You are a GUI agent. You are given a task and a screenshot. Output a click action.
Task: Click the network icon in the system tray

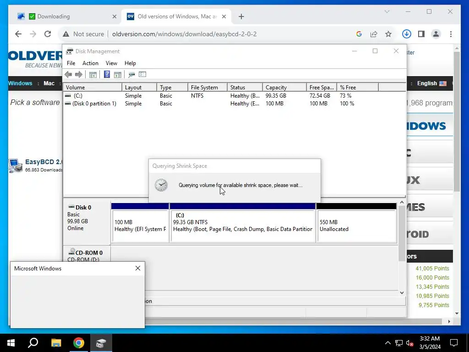pyautogui.click(x=399, y=343)
